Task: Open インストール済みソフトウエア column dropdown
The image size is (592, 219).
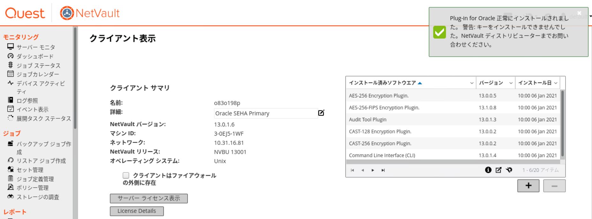Action: point(472,83)
